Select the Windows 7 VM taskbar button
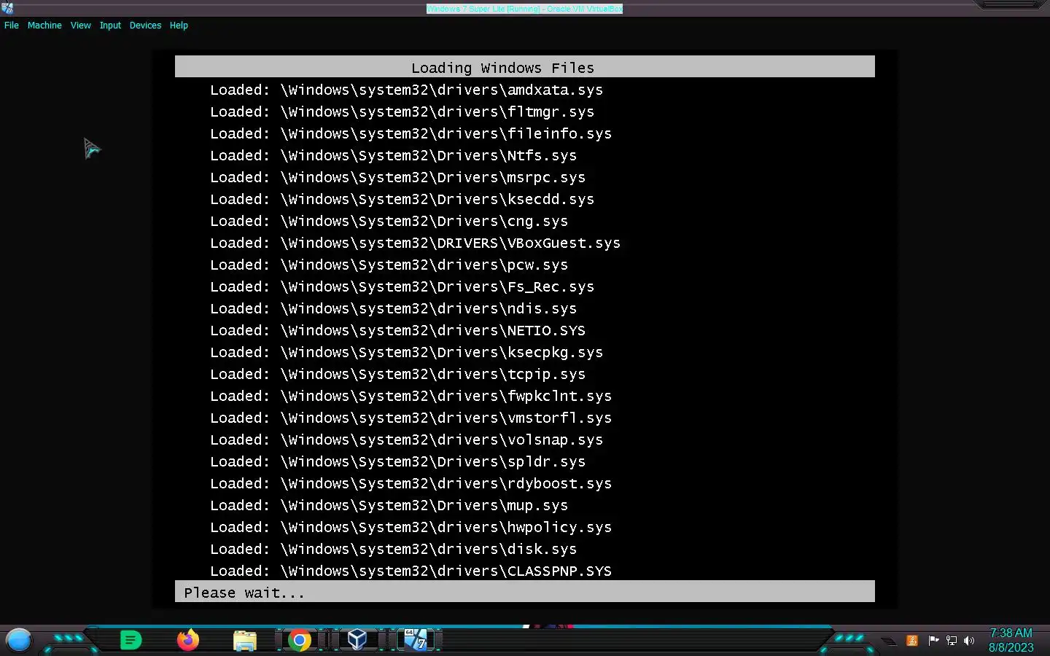 click(416, 640)
